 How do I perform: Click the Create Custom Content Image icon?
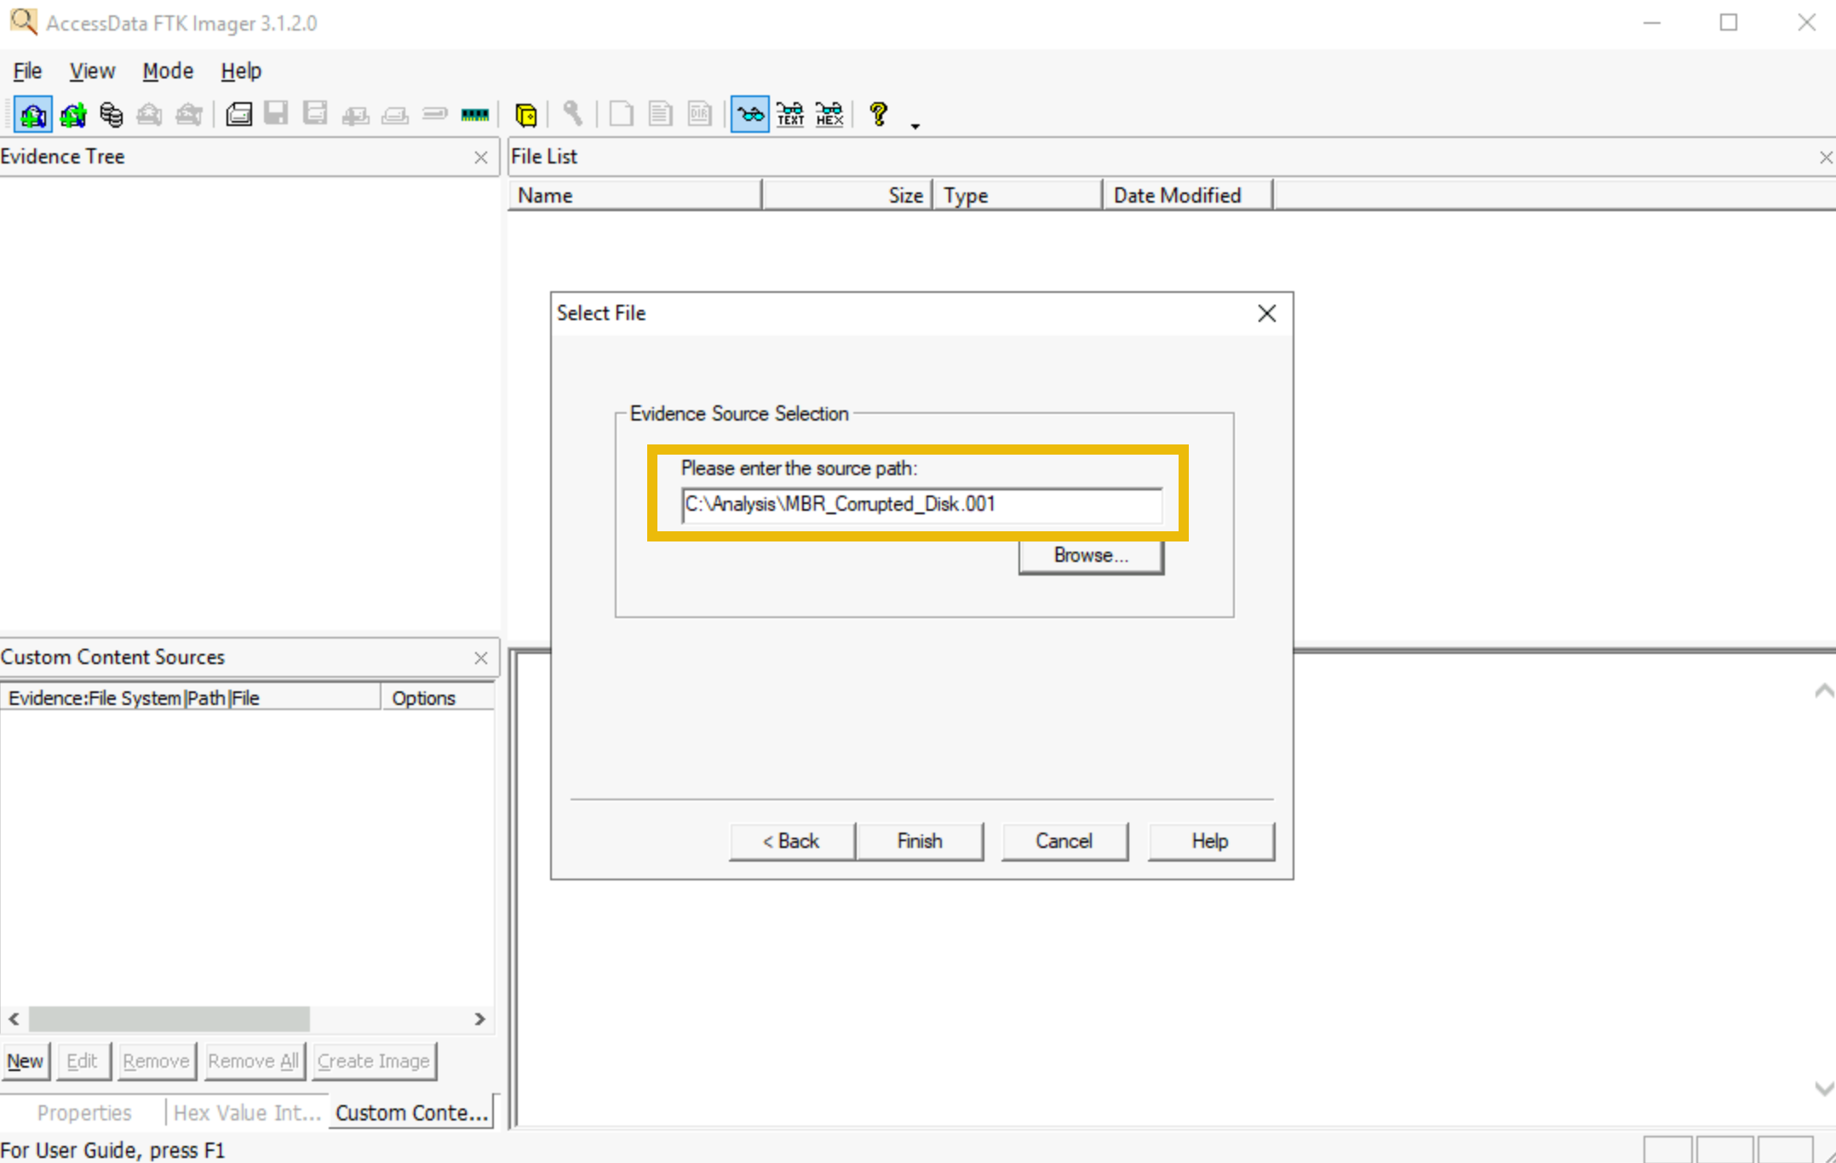394,114
